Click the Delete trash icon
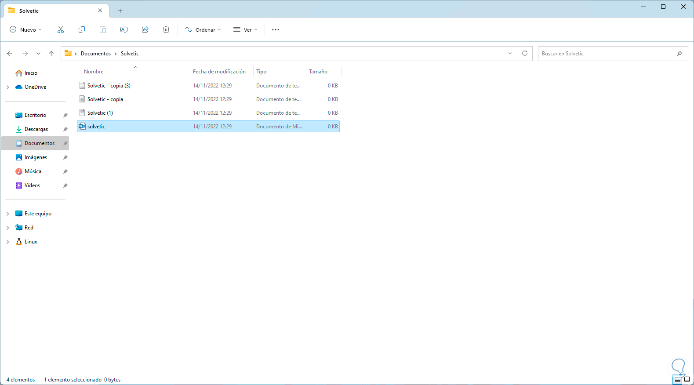The width and height of the screenshot is (694, 385). [x=166, y=29]
